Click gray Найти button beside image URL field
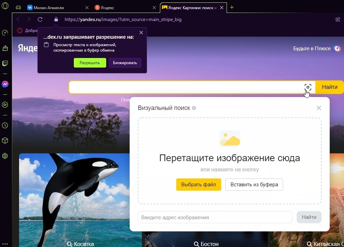This screenshot has width=344, height=247. 309,217
